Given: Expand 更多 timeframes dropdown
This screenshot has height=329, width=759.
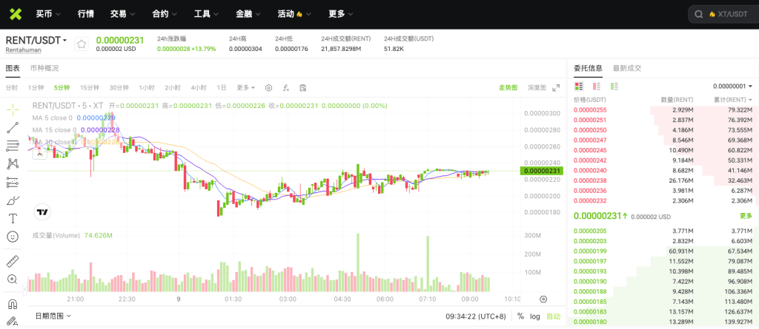Looking at the screenshot, I should pos(246,87).
